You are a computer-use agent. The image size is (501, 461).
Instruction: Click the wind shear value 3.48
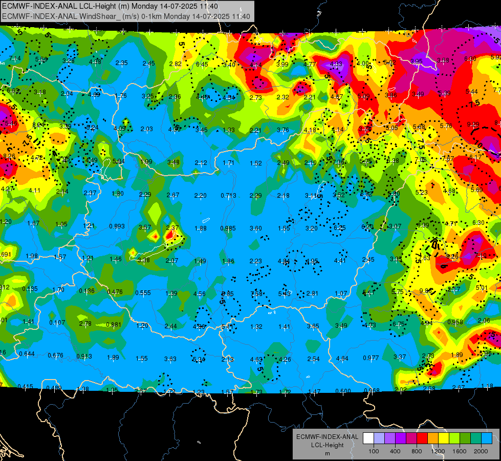pyautogui.click(x=173, y=162)
